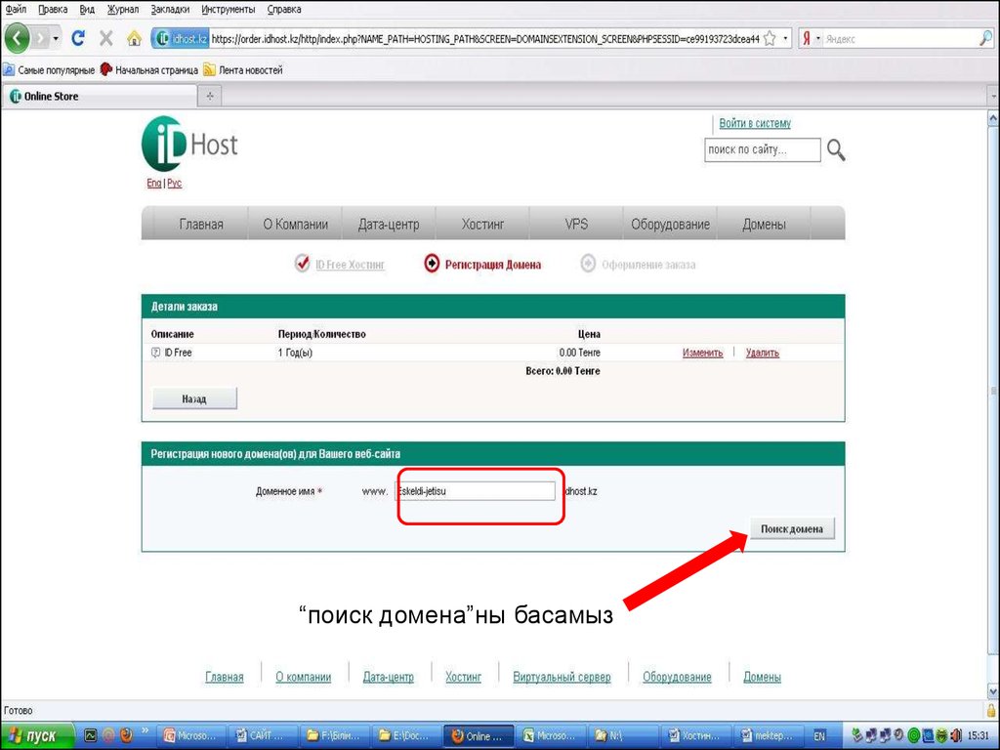Click the browser search magnifier icon
This screenshot has height=750, width=1000.
[985, 39]
